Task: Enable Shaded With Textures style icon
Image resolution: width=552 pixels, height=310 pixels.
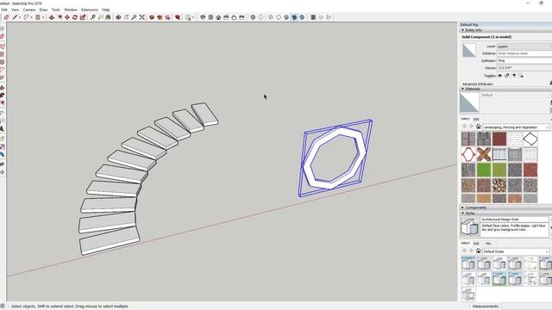Action: [294, 17]
